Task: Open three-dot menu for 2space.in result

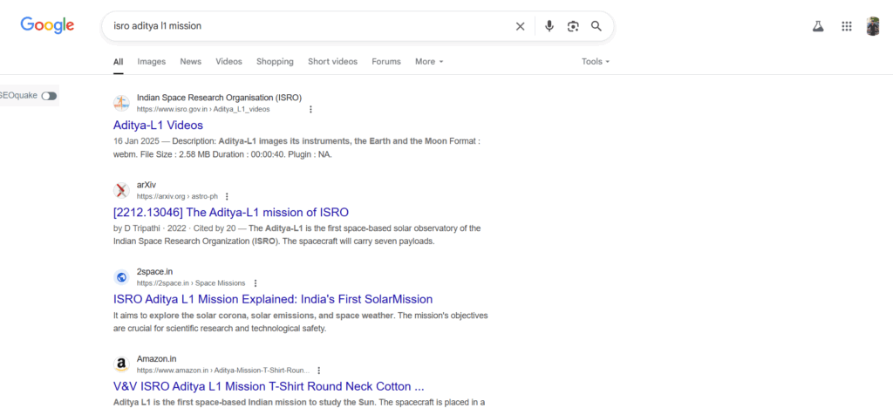Action: [x=256, y=282]
